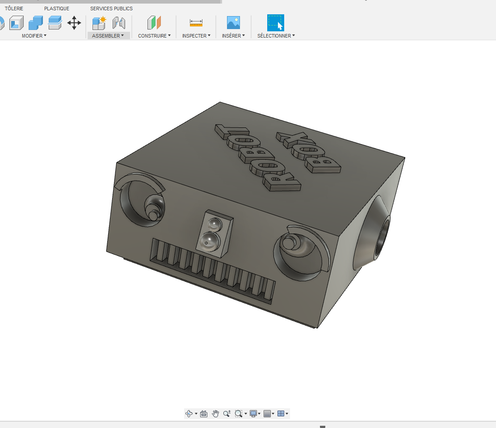Viewport: 496px width, 428px height.
Task: Select the Combine bodies tool icon
Action: (35, 23)
